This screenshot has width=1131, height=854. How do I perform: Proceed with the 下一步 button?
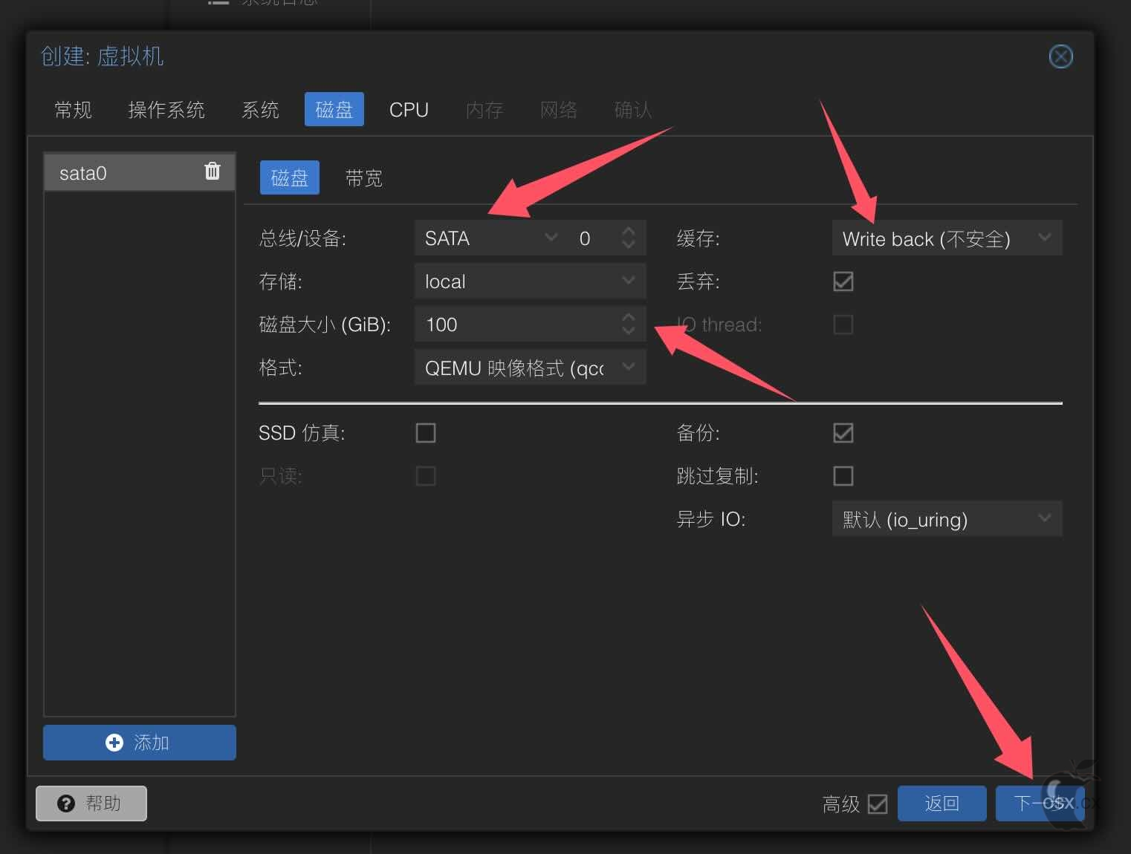click(1040, 804)
